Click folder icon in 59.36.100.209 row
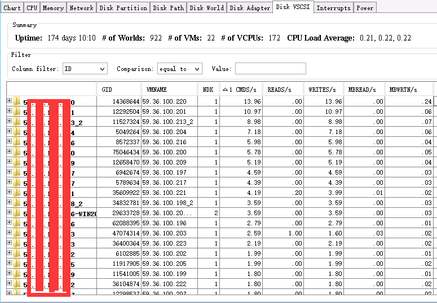This screenshot has width=437, height=303. click(17, 162)
